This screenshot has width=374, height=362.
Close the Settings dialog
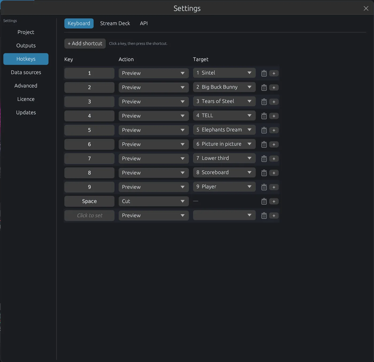tap(366, 8)
